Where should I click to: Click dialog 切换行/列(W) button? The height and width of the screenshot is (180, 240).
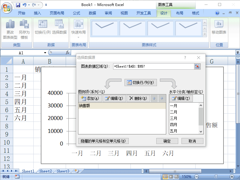pos(140,82)
